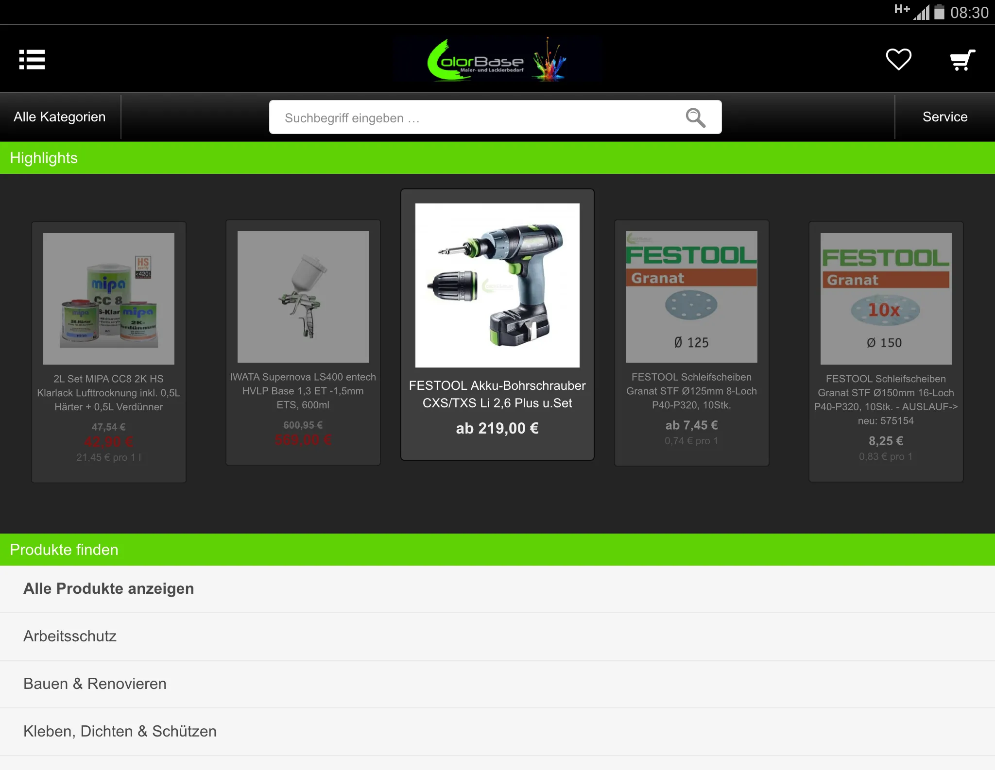Expand the Alle Produkte anzeigen category

109,588
